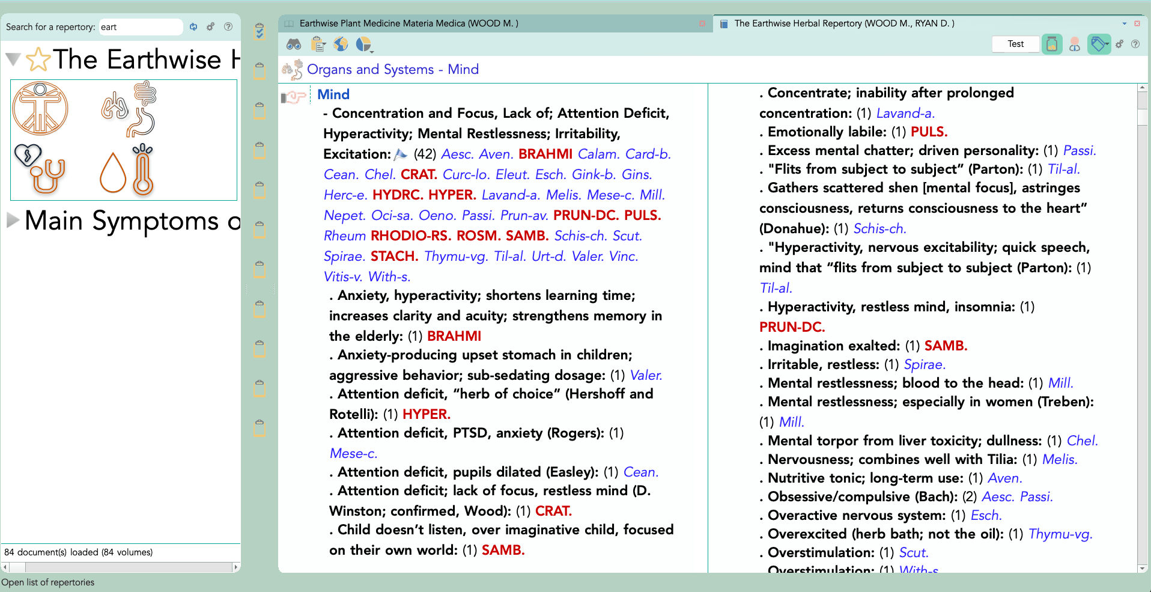The width and height of the screenshot is (1151, 592).
Task: Open the pie chart dropdown tool
Action: tap(364, 44)
